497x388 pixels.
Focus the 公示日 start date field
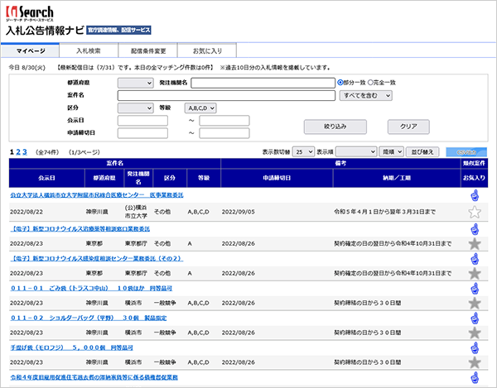tap(142, 121)
